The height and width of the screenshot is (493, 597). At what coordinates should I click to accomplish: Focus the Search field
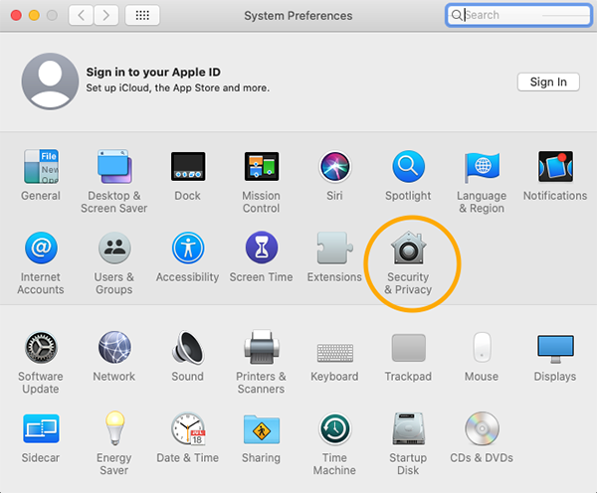518,15
